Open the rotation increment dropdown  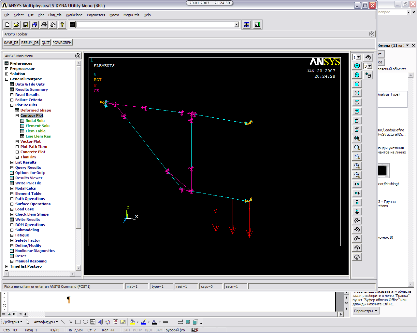370,66
